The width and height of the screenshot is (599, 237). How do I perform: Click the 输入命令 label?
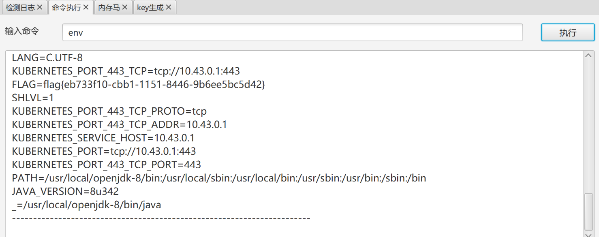(x=22, y=31)
